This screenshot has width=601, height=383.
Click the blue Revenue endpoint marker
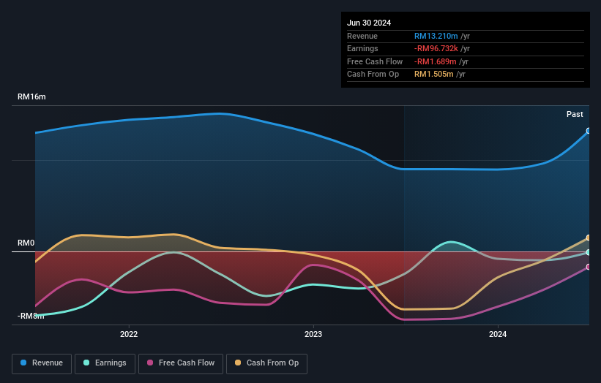coord(589,131)
